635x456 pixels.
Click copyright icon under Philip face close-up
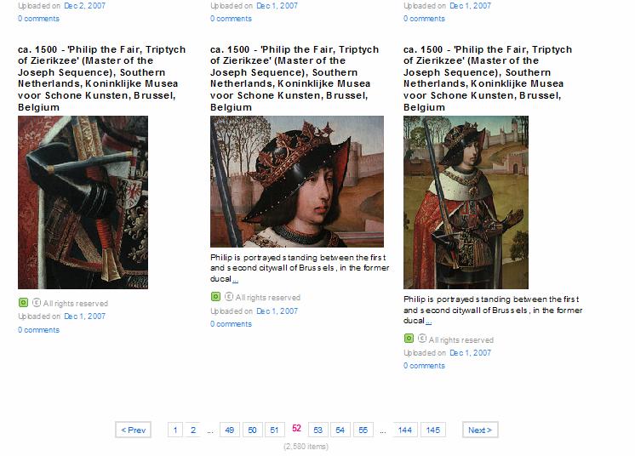tap(229, 297)
